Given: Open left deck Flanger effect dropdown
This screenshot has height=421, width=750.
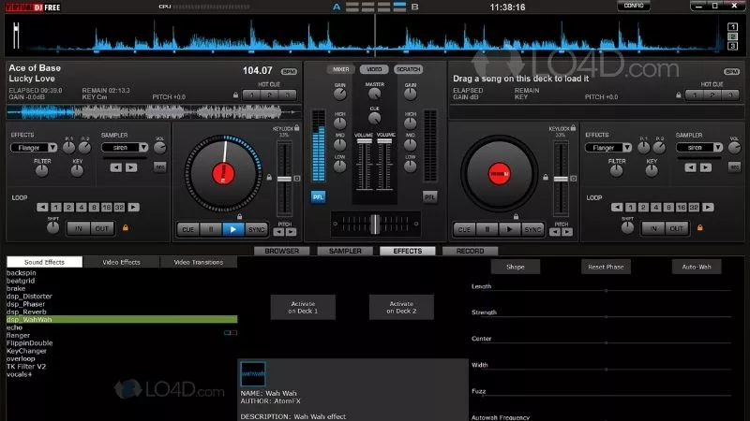Looking at the screenshot, I should tap(52, 148).
